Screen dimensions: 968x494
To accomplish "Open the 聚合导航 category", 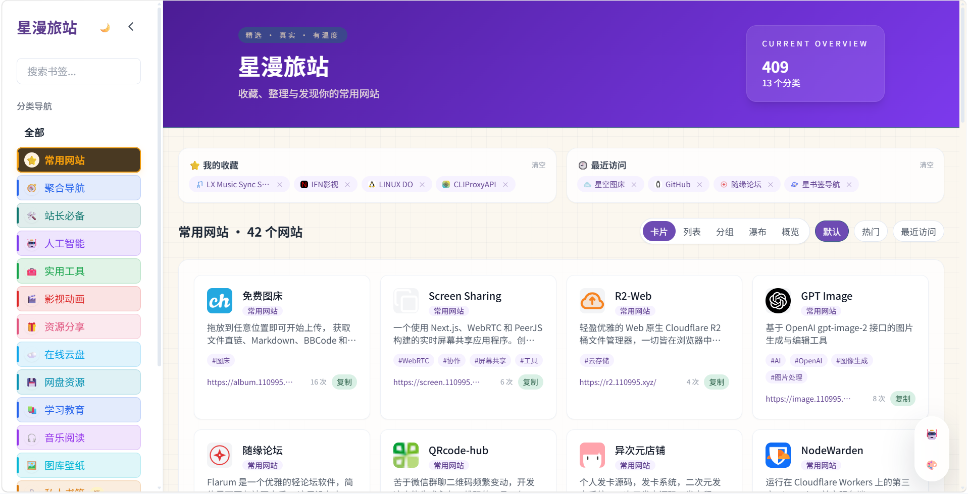I will (x=79, y=188).
